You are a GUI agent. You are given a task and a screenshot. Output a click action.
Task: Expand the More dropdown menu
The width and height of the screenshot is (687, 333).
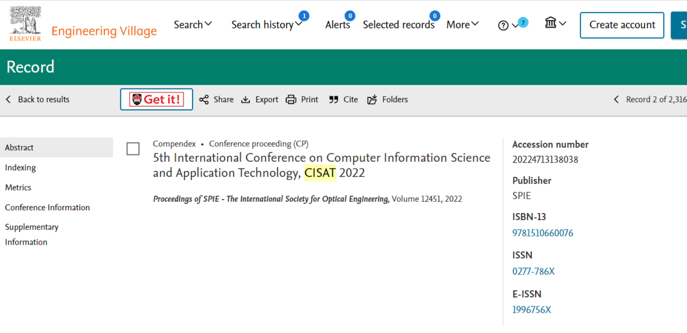pos(462,25)
